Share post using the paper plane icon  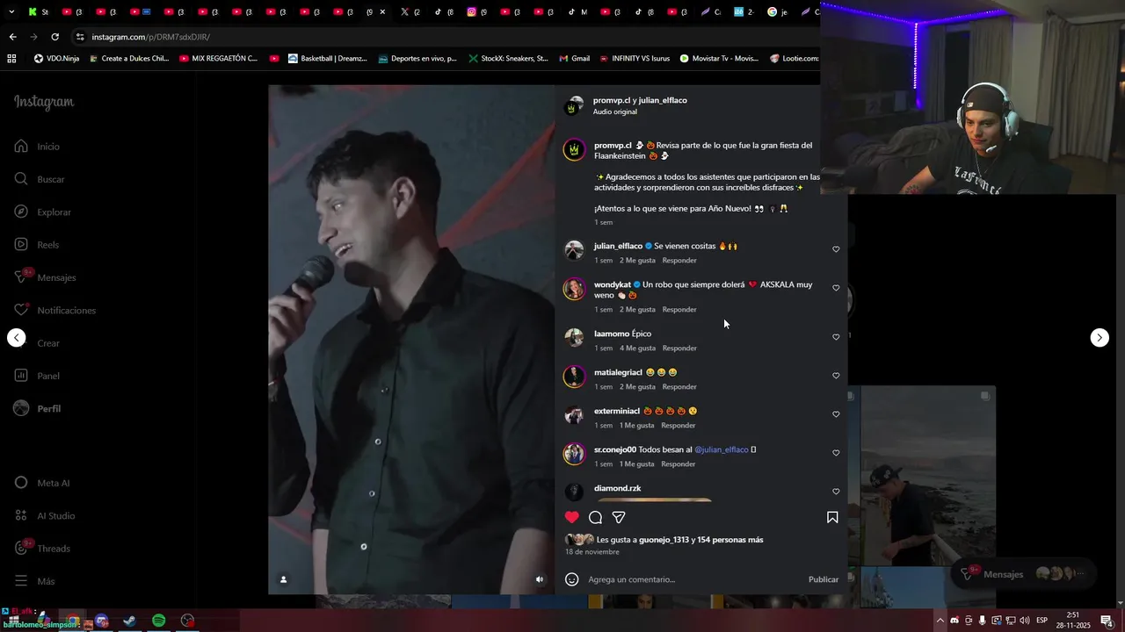coord(619,517)
